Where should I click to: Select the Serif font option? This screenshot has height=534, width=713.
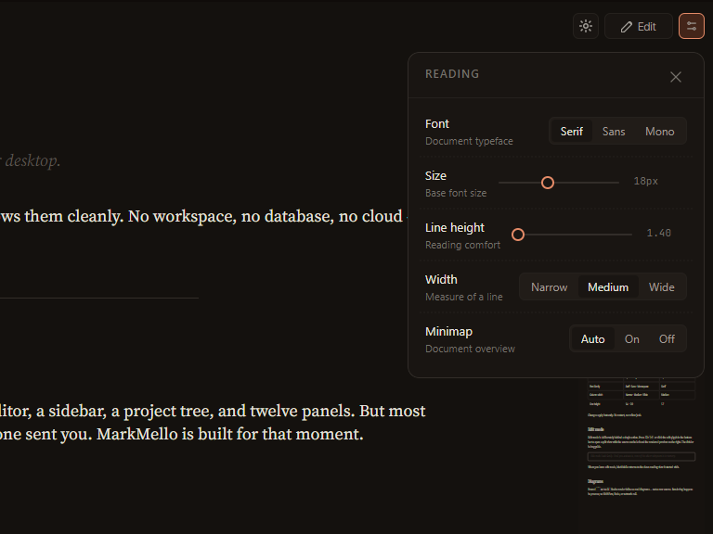572,132
